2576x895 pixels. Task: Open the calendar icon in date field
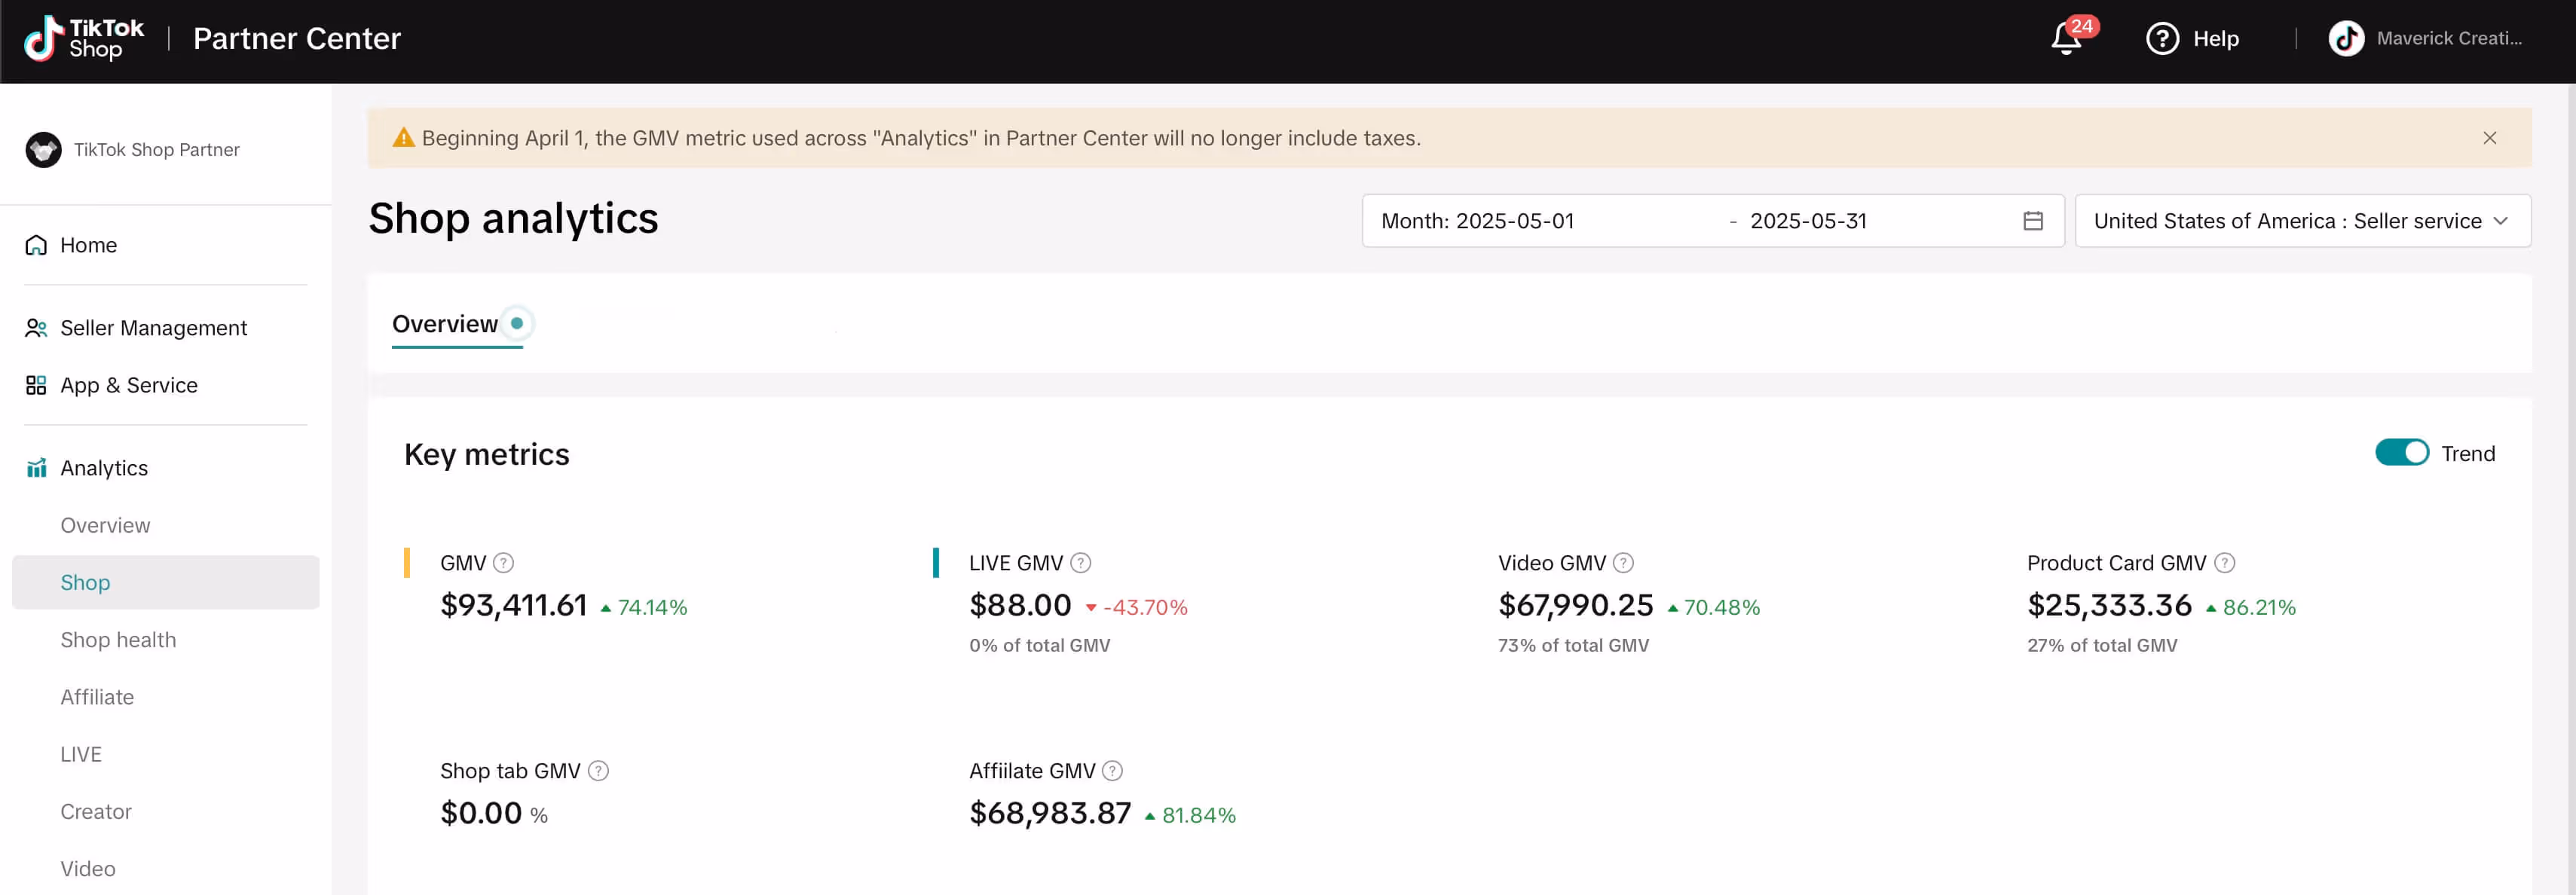pyautogui.click(x=2032, y=221)
